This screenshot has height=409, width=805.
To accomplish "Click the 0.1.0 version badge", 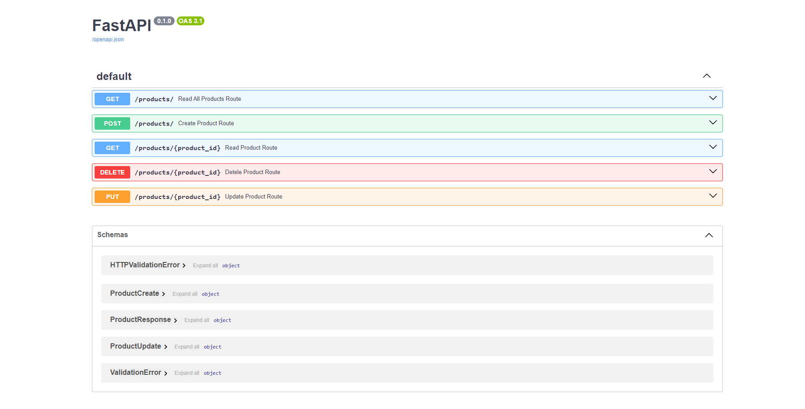I will [164, 21].
